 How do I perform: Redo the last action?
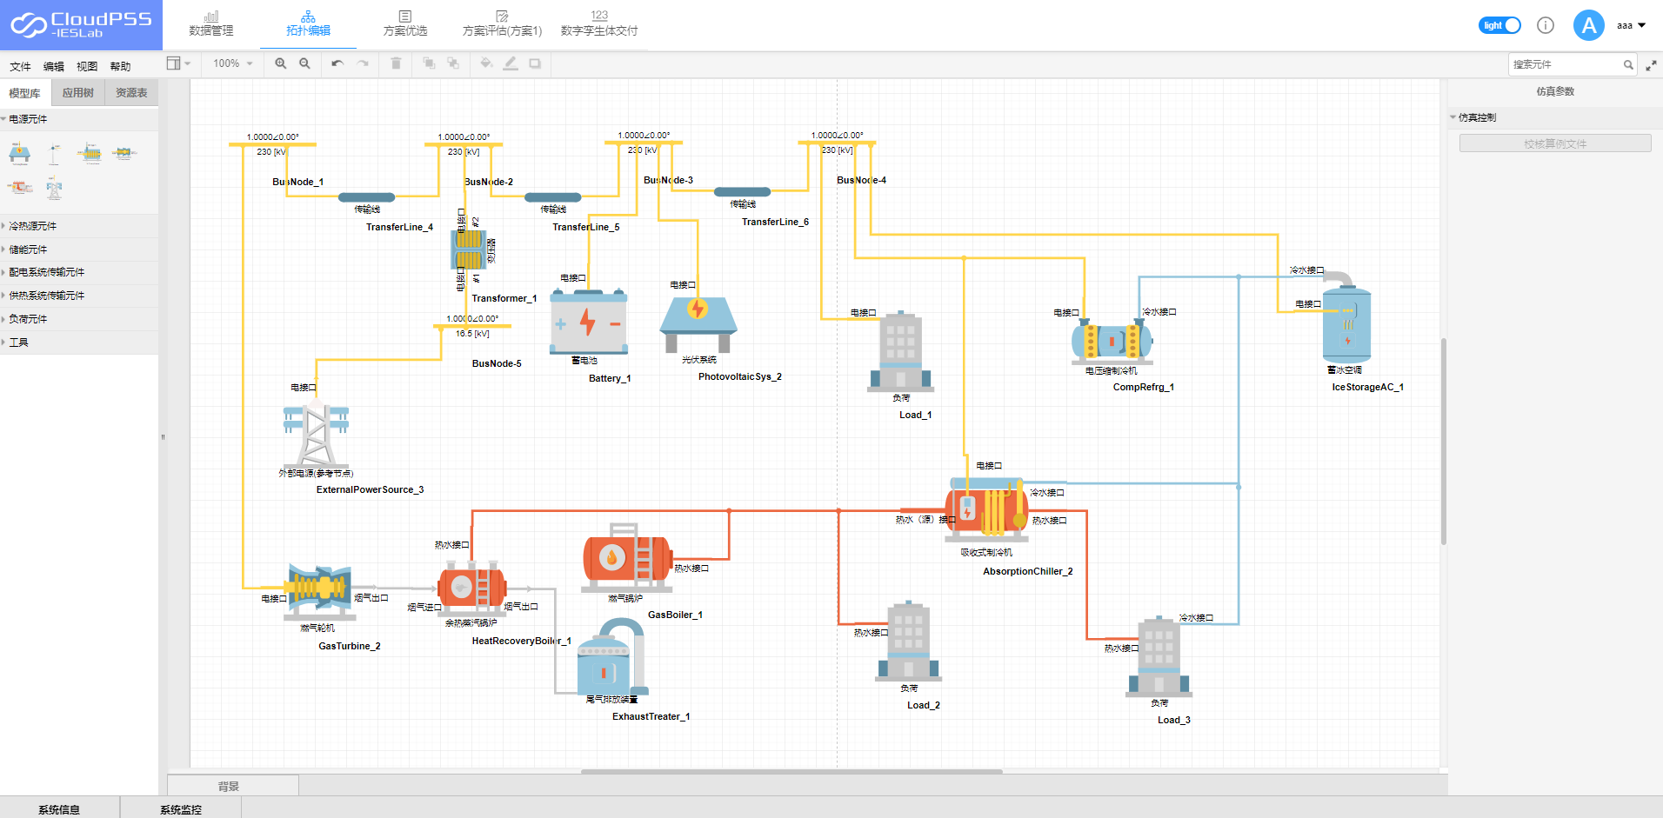(x=363, y=63)
